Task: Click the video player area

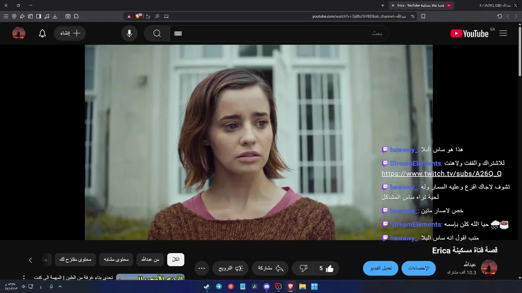Action: click(x=259, y=142)
